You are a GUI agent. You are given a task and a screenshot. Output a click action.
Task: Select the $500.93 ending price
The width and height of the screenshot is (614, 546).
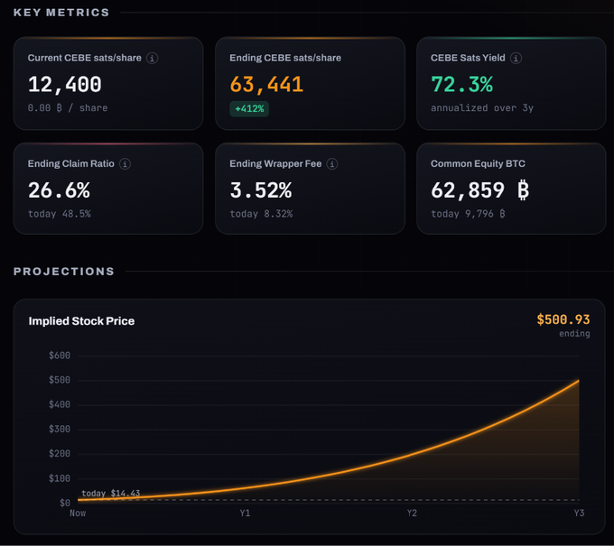(563, 319)
